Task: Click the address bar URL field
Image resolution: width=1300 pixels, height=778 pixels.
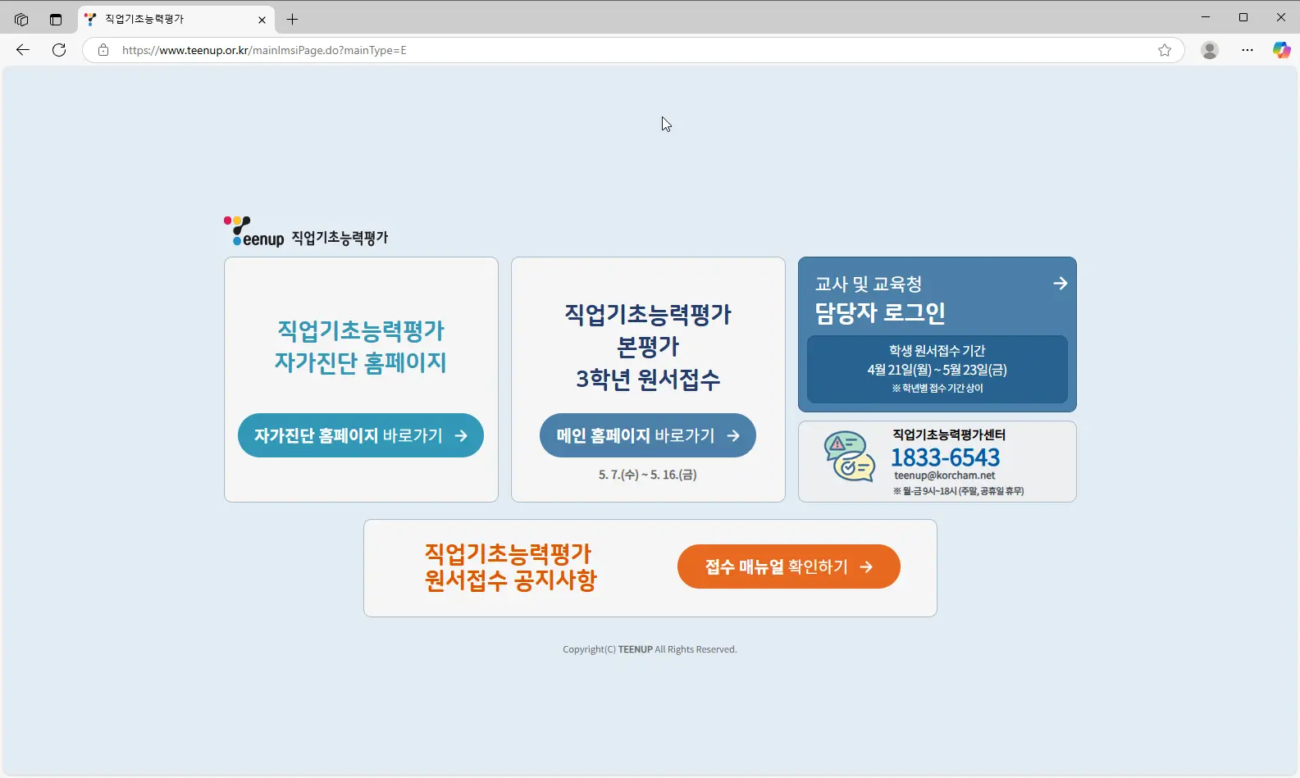Action: [632, 50]
